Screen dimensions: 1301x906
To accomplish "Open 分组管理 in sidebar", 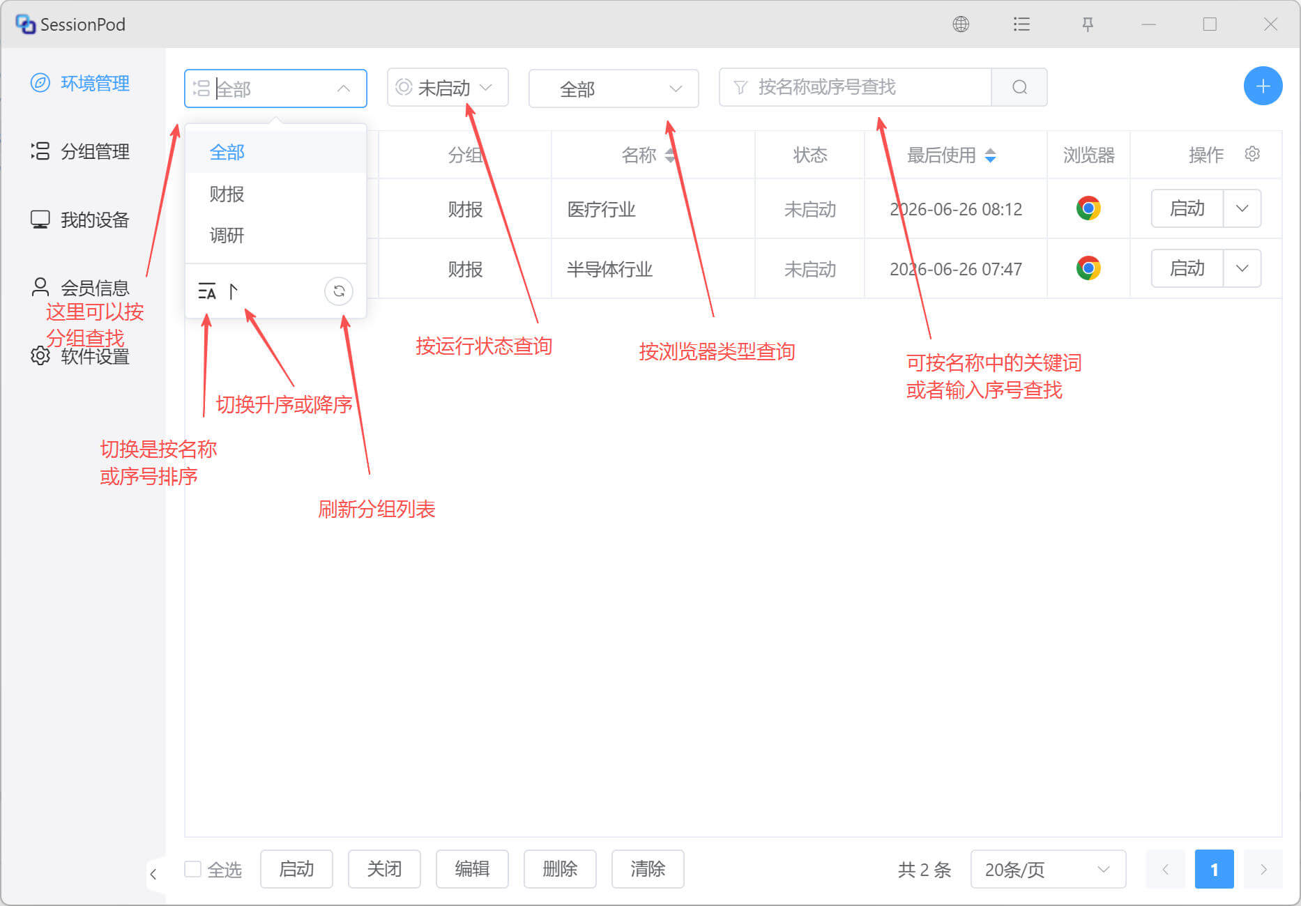I will coord(81,152).
